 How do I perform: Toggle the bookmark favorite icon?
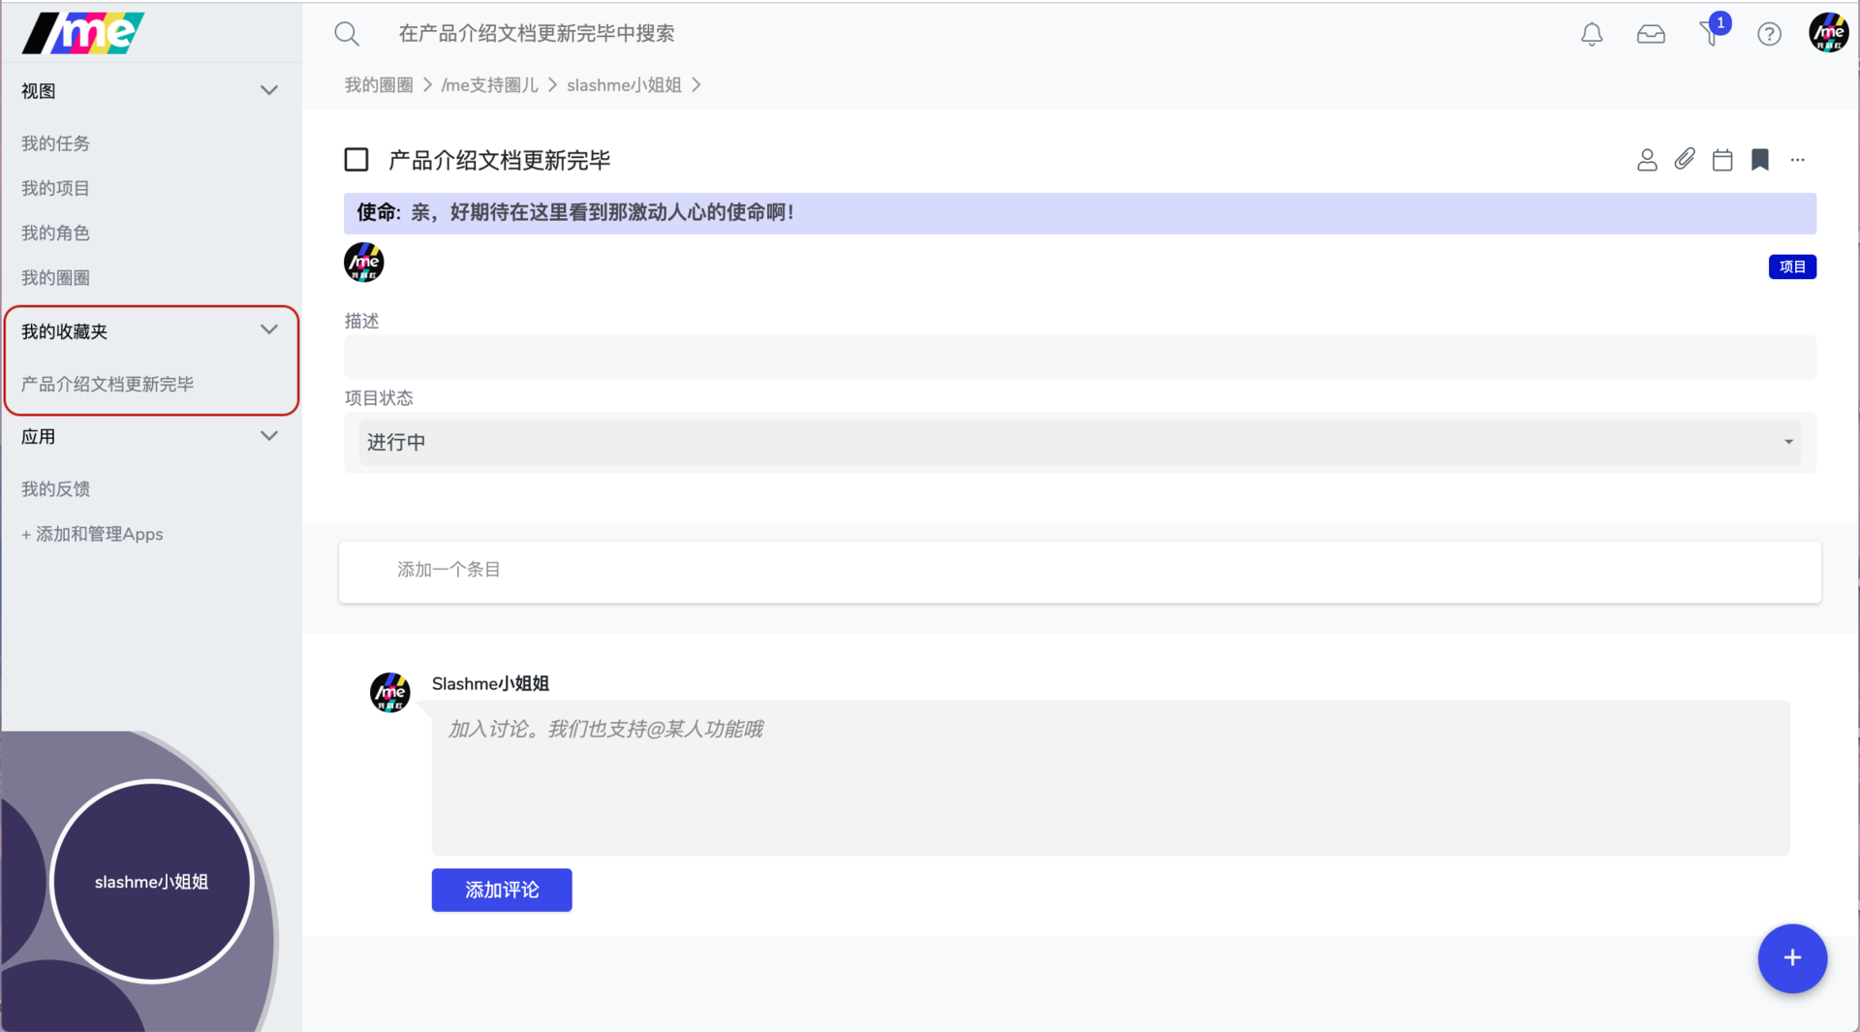[1760, 160]
